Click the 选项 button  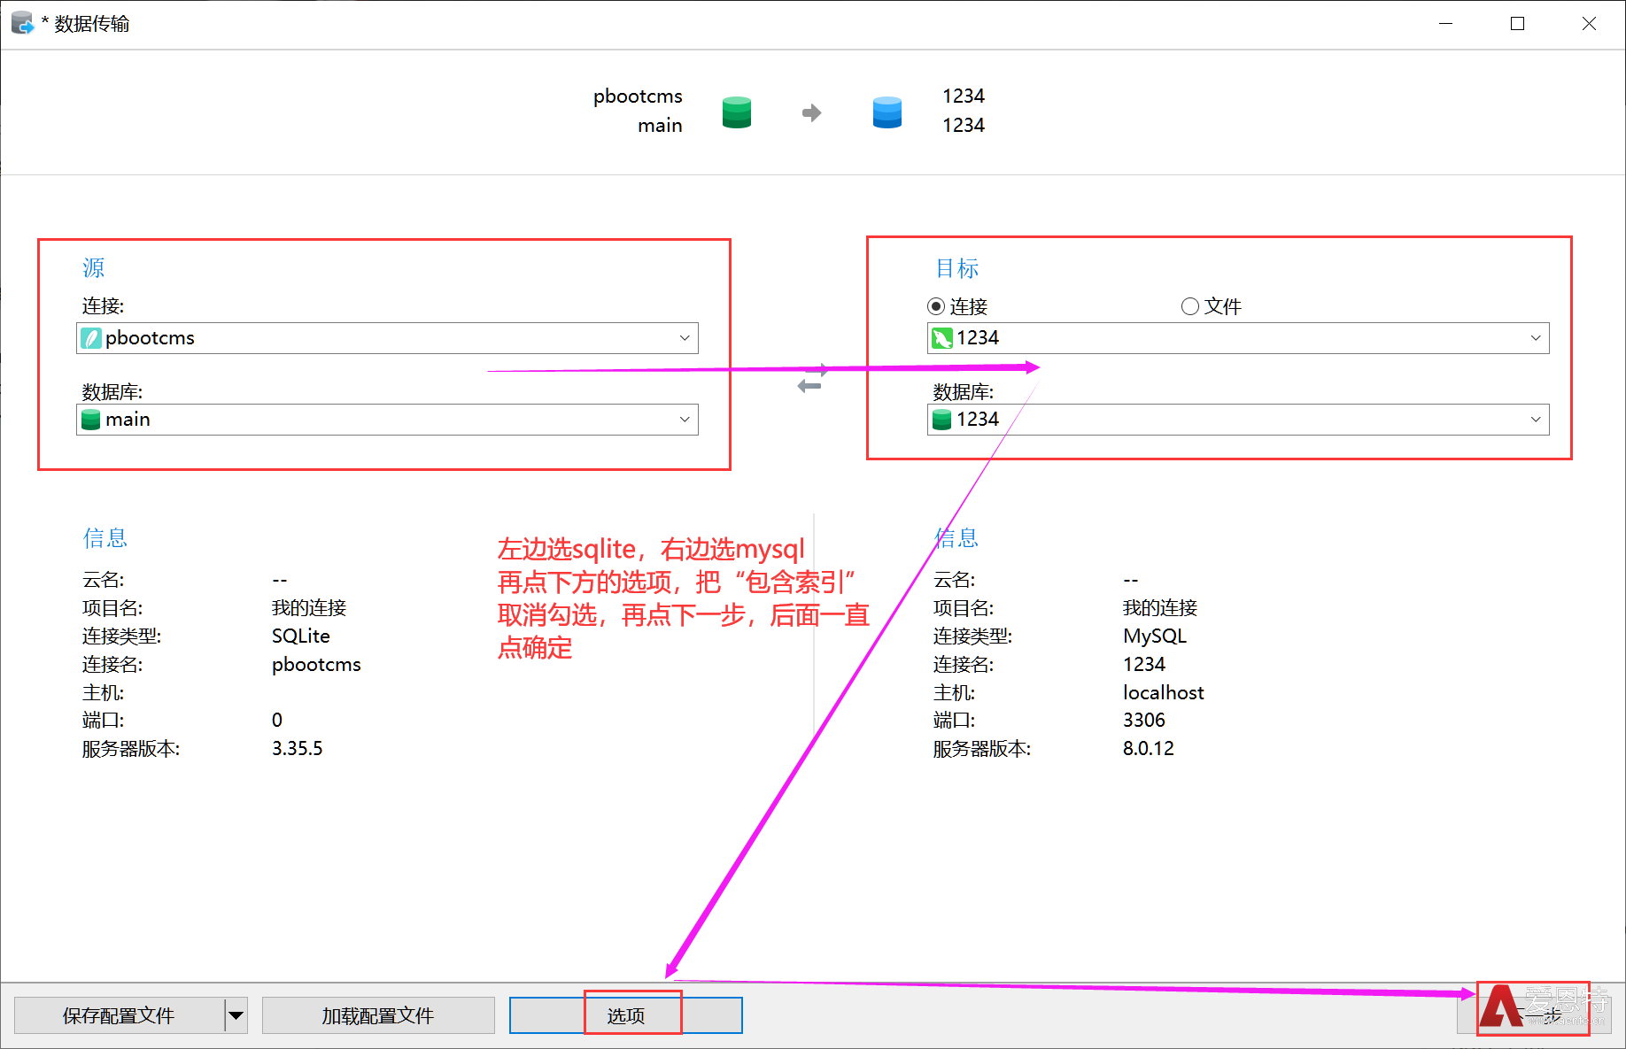tap(626, 1015)
